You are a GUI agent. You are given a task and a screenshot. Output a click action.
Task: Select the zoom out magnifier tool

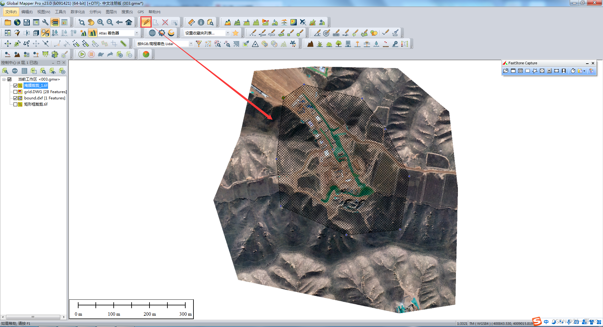point(110,22)
